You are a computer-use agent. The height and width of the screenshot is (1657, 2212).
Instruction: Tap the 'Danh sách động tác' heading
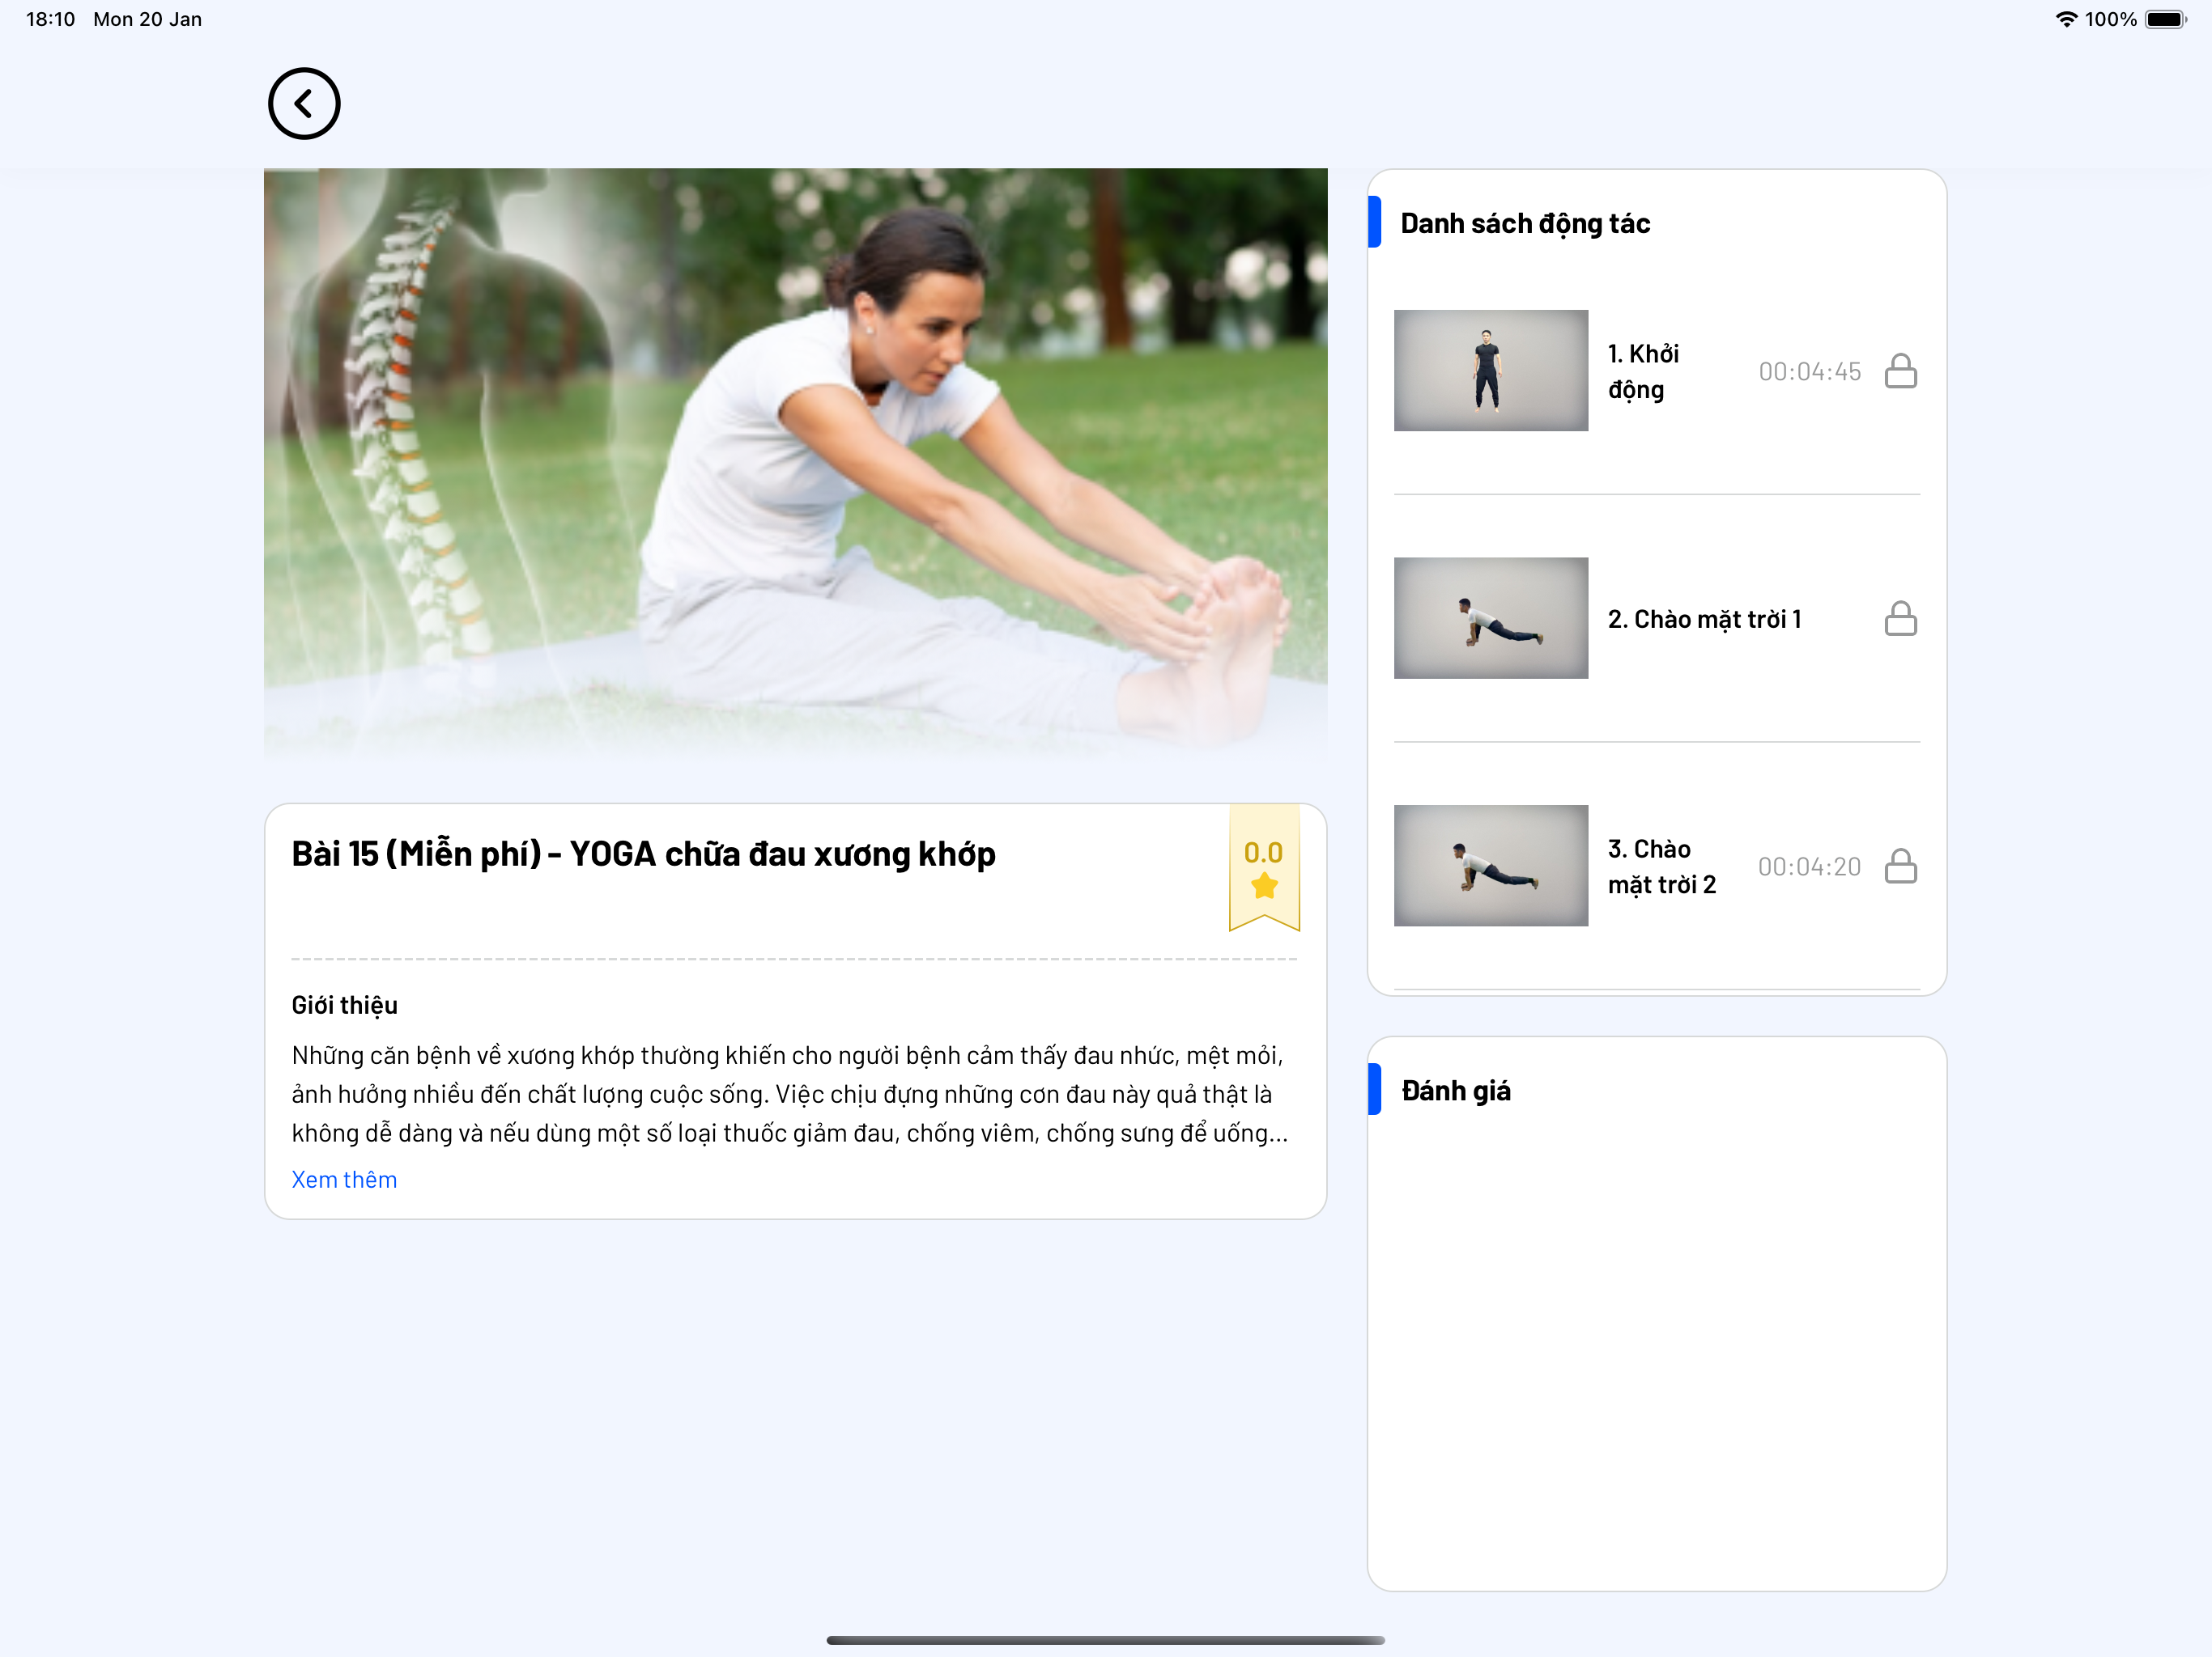point(1525,224)
